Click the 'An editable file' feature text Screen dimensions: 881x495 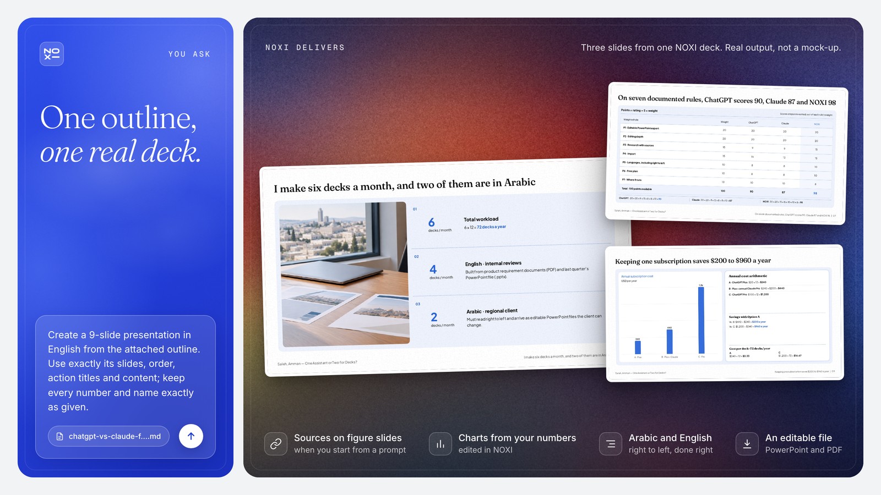click(798, 438)
